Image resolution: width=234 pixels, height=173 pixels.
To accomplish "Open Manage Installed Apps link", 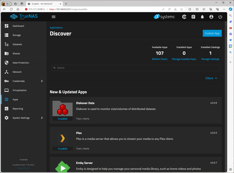I will [184, 59].
